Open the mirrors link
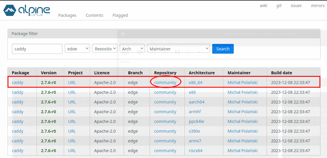 pyautogui.click(x=318, y=6)
